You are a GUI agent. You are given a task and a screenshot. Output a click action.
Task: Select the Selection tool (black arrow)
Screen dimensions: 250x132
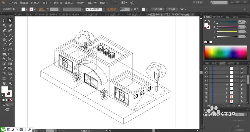tap(4, 20)
